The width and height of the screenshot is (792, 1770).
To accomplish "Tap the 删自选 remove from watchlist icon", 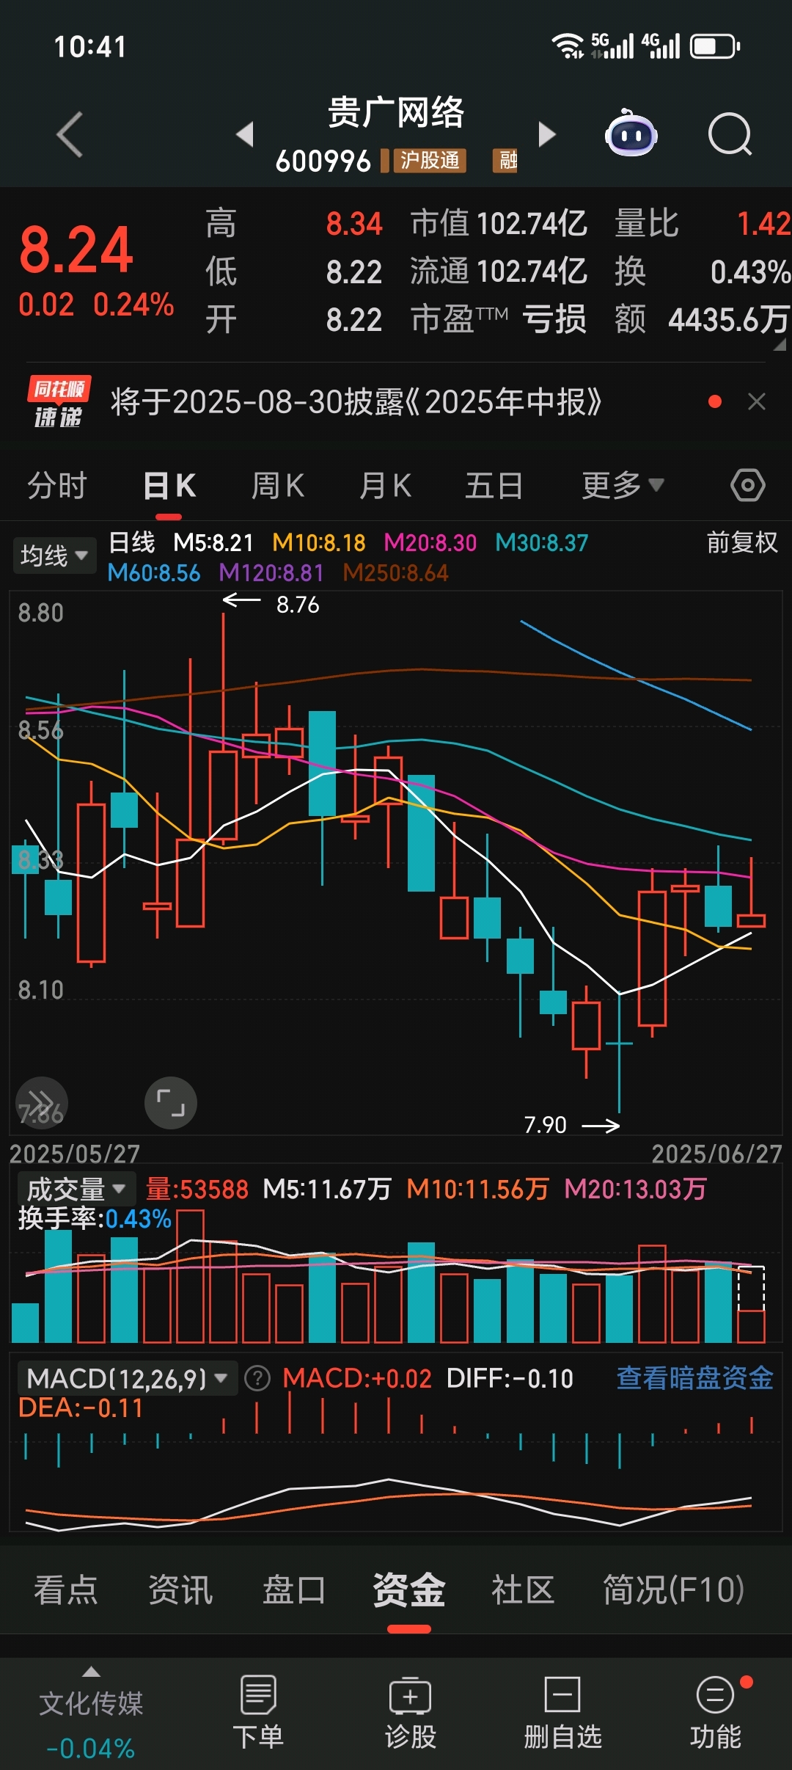I will [x=562, y=1695].
